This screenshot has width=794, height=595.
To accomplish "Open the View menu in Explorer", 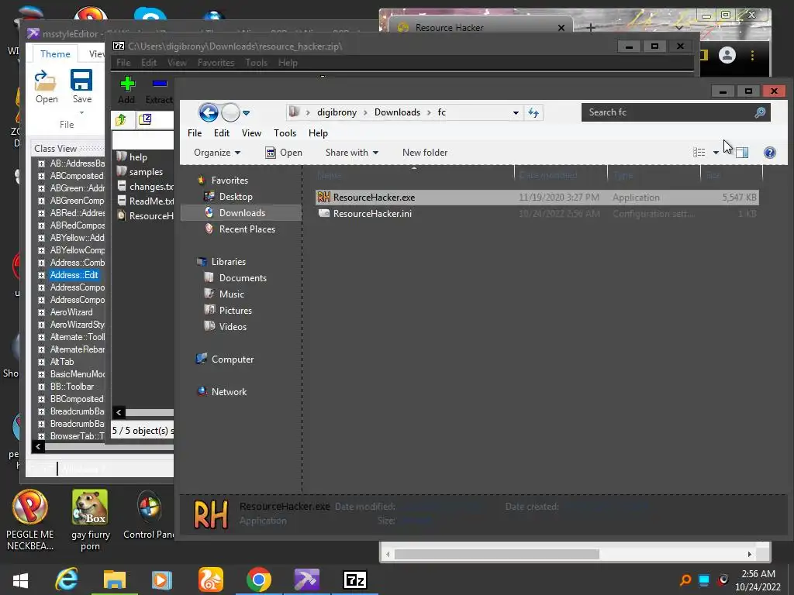I will point(251,133).
